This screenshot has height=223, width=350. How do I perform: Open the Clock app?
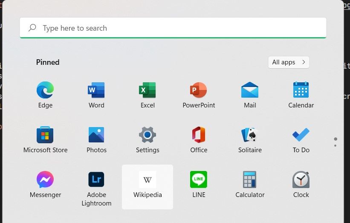pos(301,179)
